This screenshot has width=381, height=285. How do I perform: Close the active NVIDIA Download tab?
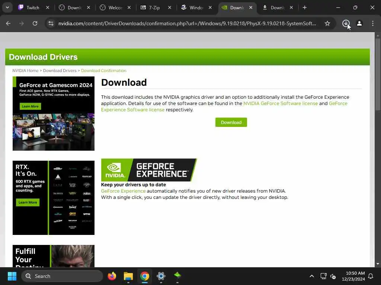(x=251, y=7)
